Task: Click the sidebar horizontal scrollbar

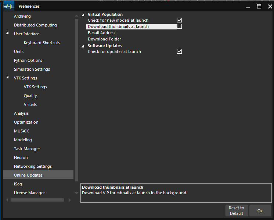Action: tap(37, 200)
